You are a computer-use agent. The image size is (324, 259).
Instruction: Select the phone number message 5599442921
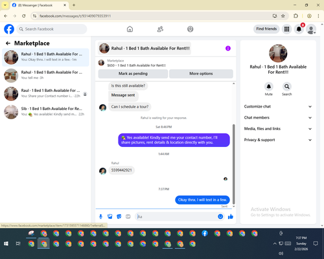[x=121, y=170]
